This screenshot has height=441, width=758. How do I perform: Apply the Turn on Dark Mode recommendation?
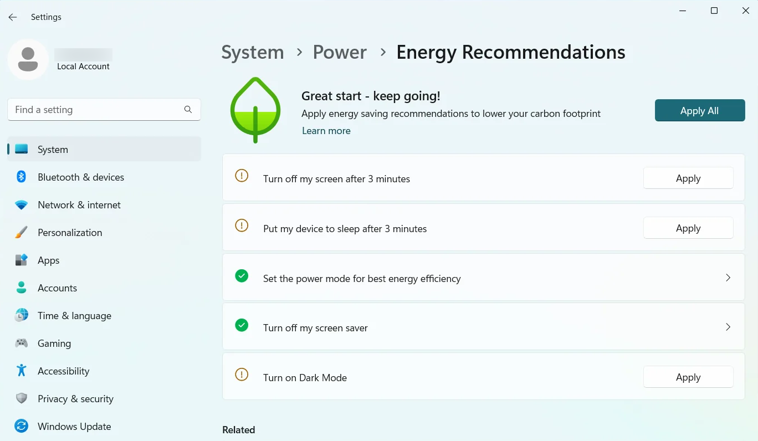688,377
